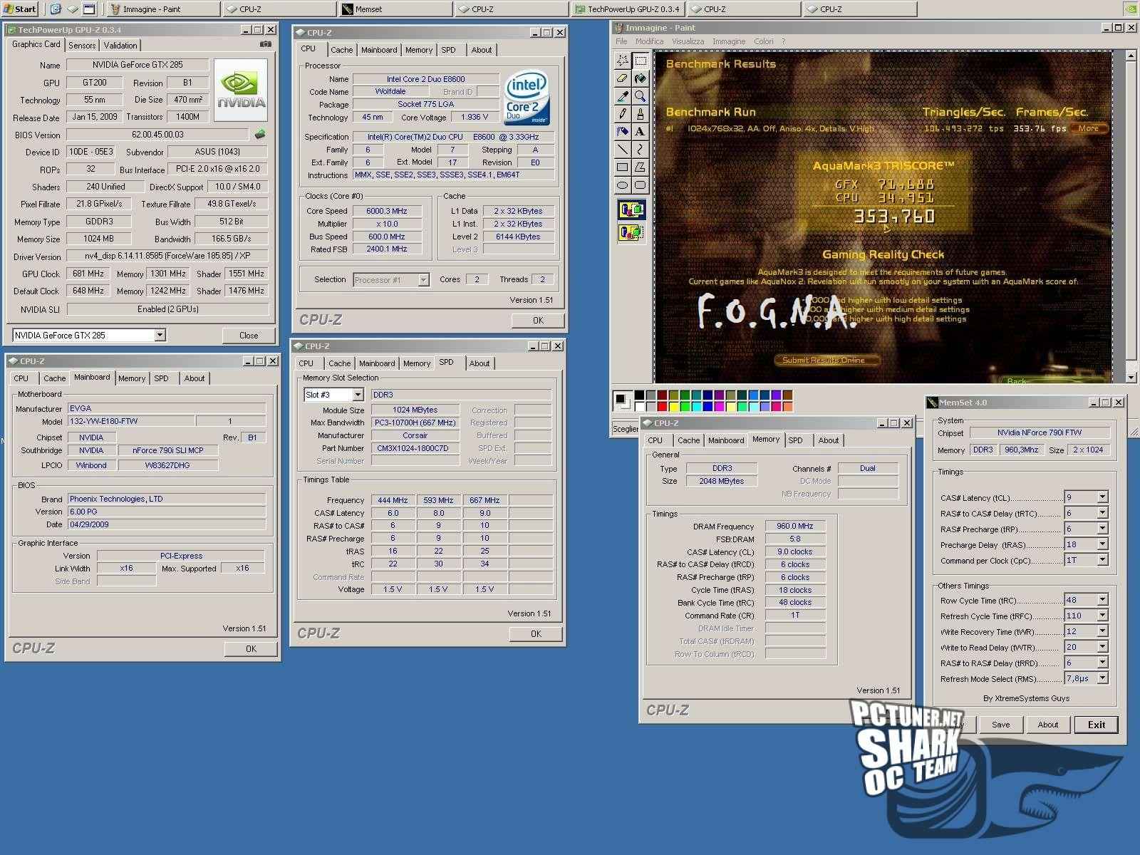The image size is (1140, 855).
Task: Select the Pencil tool in Paint
Action: pyautogui.click(x=622, y=114)
